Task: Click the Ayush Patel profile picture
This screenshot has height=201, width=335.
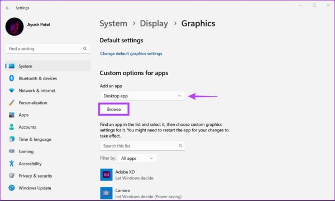Action: point(15,27)
